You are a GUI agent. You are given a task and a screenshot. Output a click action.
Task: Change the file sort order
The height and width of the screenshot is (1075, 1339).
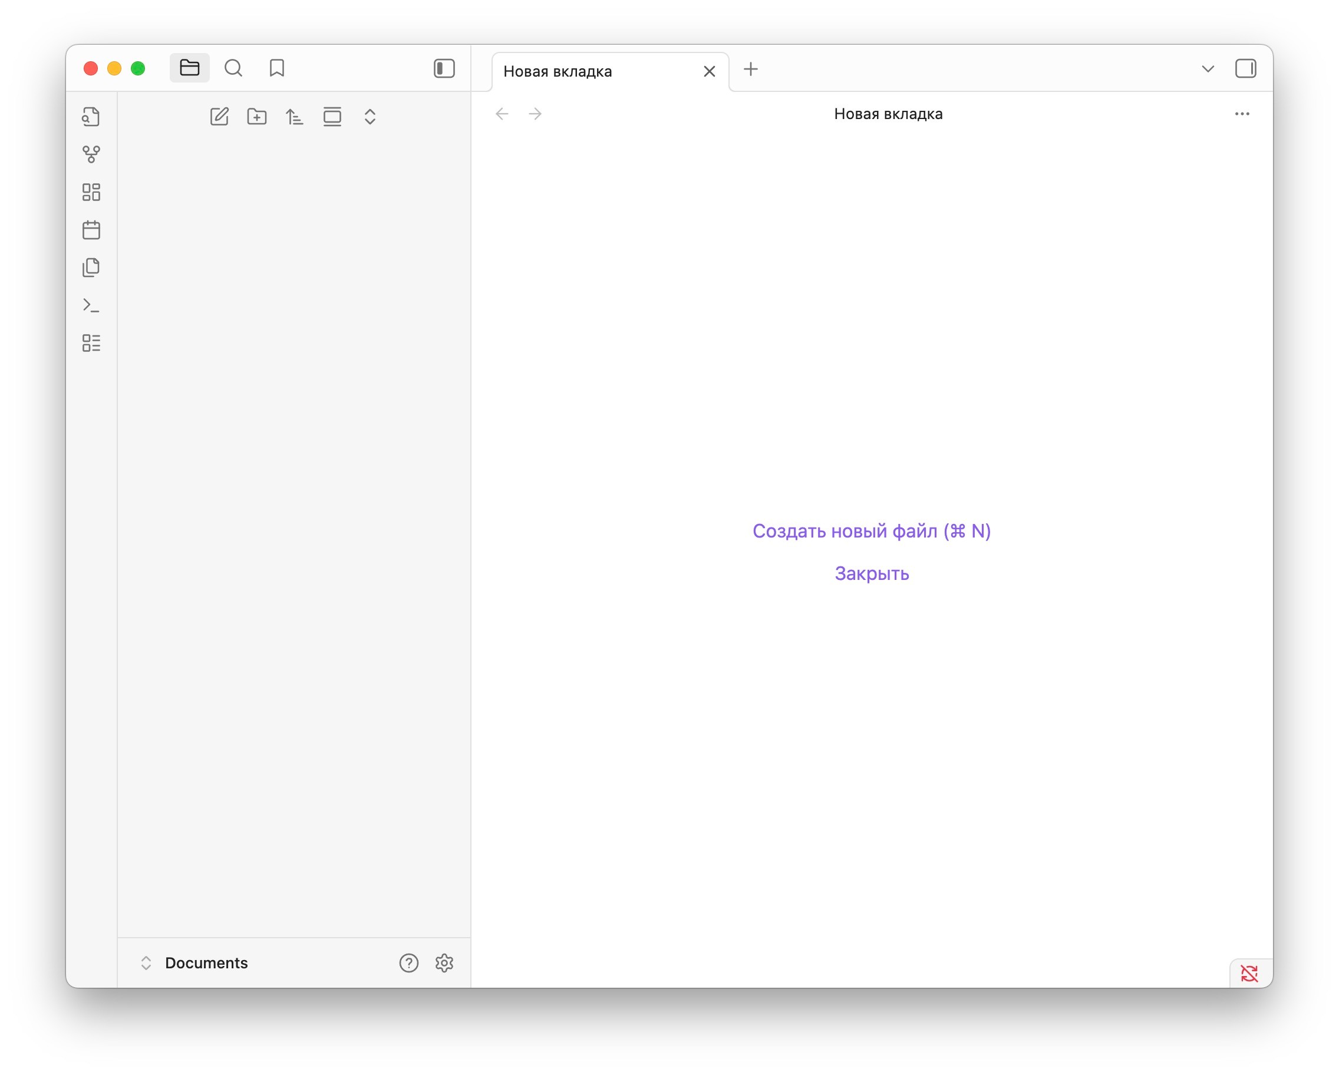click(295, 117)
